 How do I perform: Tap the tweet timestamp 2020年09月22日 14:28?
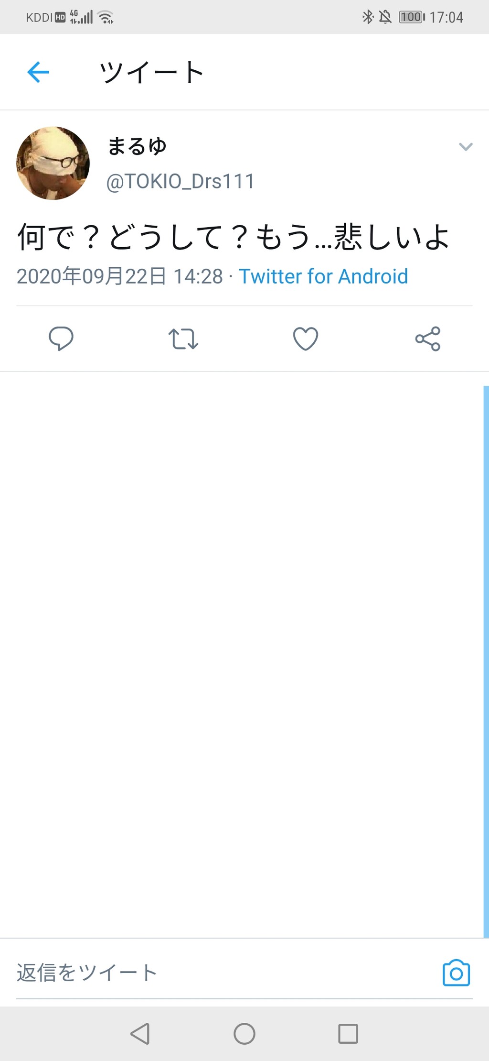pos(119,276)
